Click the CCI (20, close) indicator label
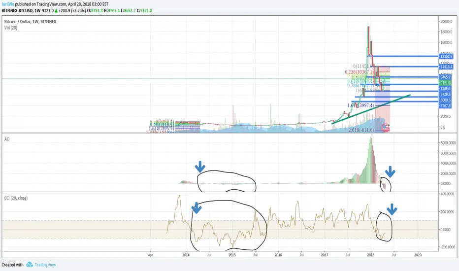 (x=16, y=198)
